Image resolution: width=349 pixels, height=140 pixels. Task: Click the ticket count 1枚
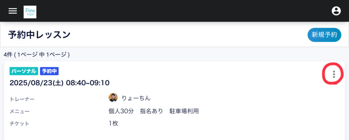113,123
